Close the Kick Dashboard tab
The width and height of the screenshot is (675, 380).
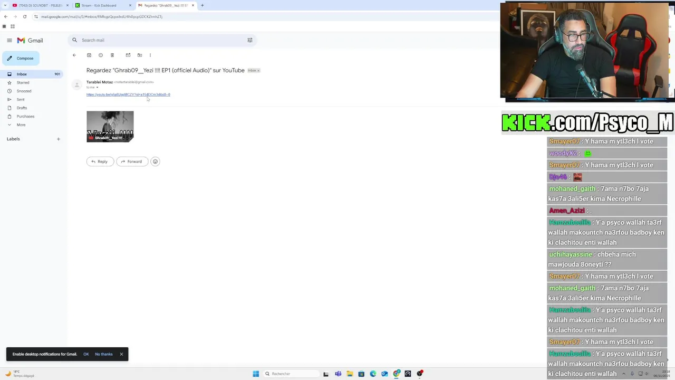point(130,5)
